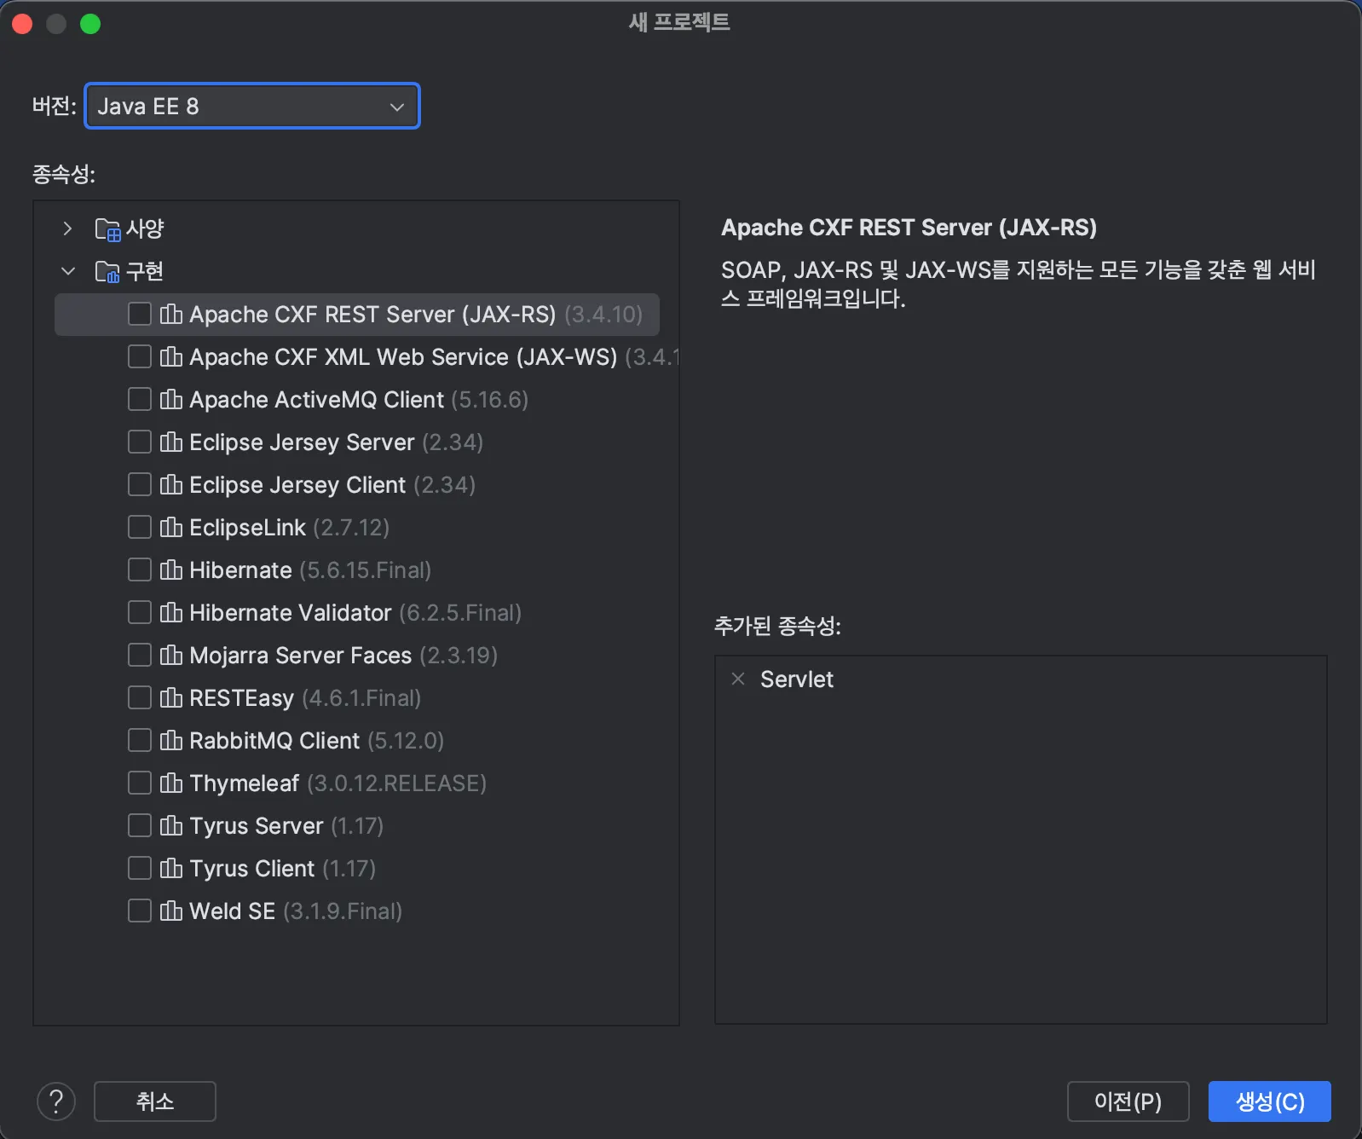This screenshot has width=1362, height=1139.
Task: Expand the 사양 tree node
Action: 68,228
